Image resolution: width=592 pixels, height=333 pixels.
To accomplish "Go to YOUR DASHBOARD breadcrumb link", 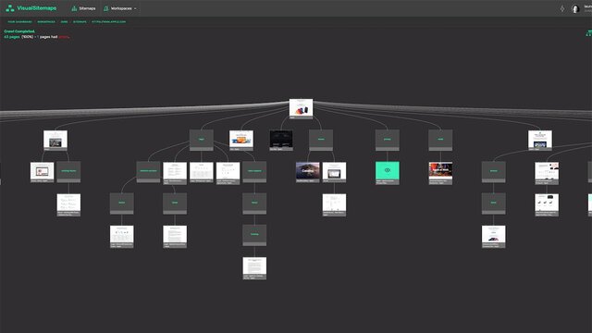I will tap(20, 22).
